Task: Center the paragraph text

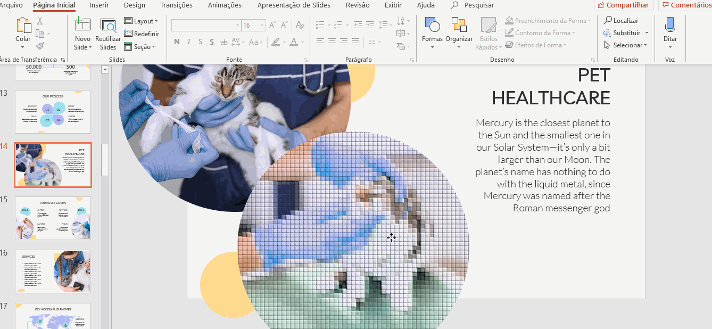Action: (x=332, y=42)
